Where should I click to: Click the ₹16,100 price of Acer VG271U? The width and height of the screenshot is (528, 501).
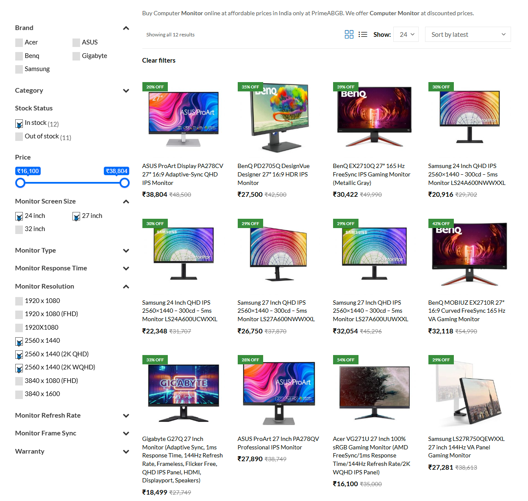click(345, 484)
